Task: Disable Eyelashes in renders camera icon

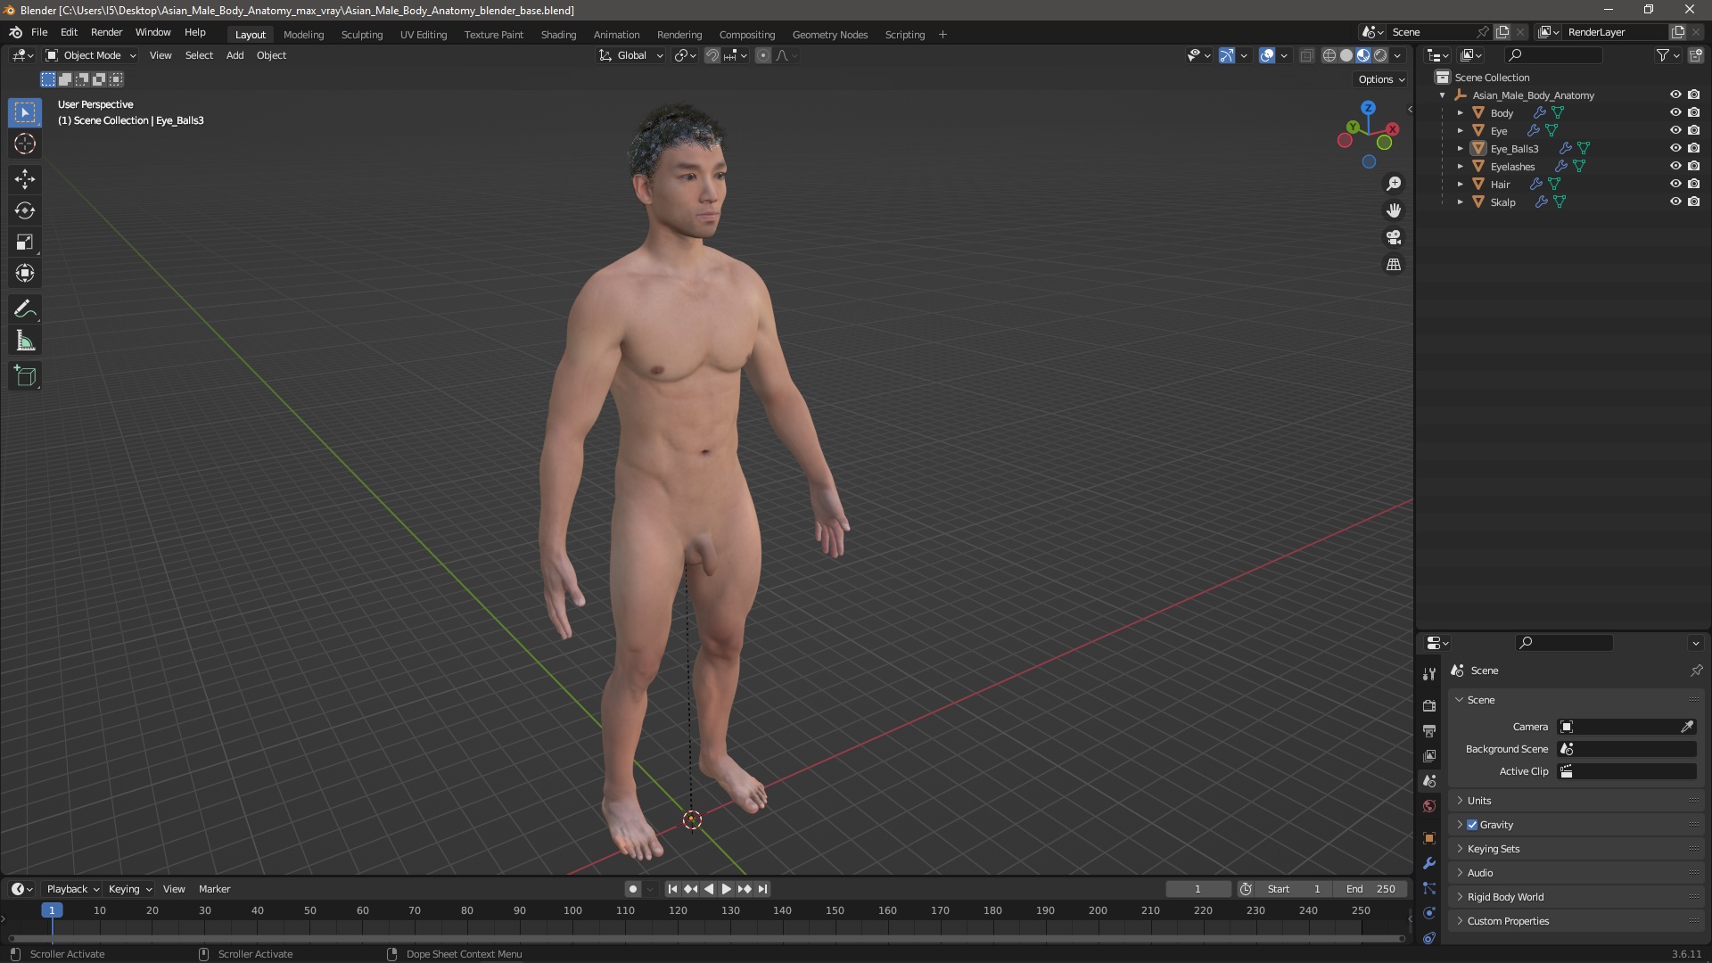Action: pyautogui.click(x=1693, y=166)
